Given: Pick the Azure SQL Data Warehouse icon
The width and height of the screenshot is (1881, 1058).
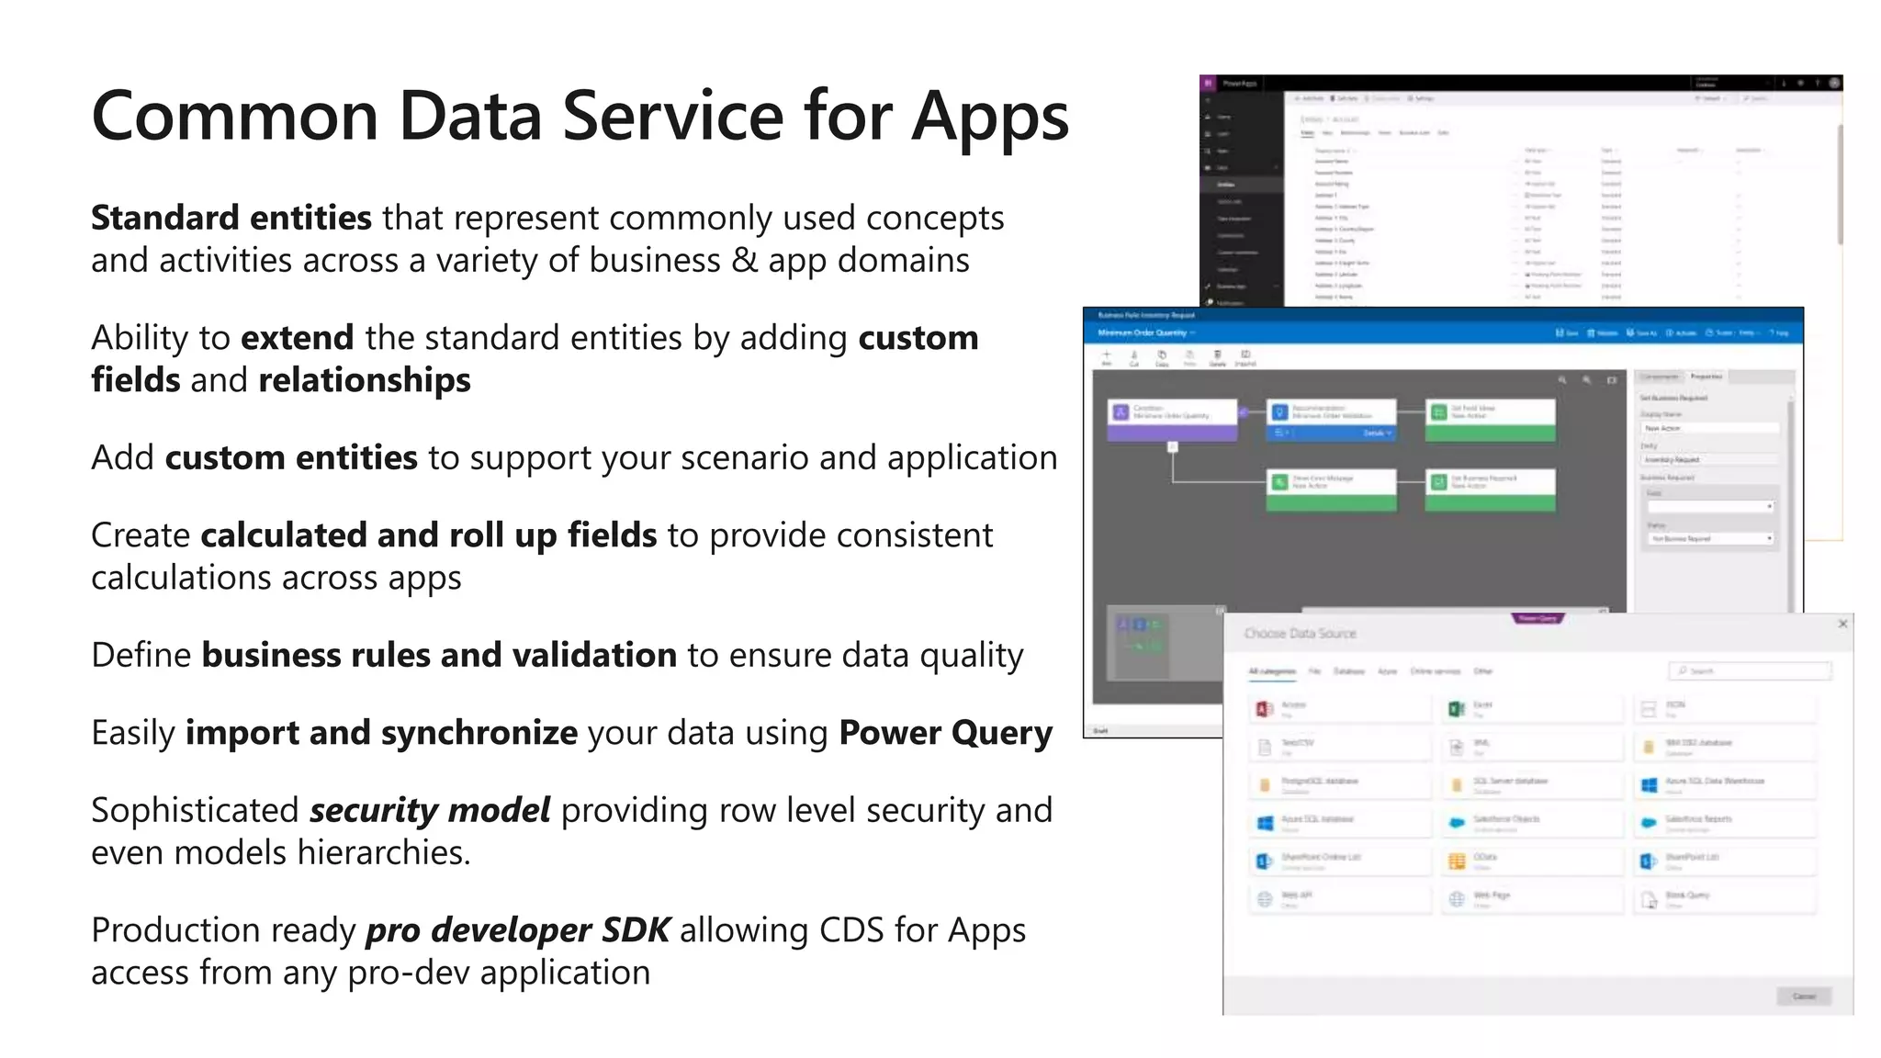Looking at the screenshot, I should click(1649, 784).
